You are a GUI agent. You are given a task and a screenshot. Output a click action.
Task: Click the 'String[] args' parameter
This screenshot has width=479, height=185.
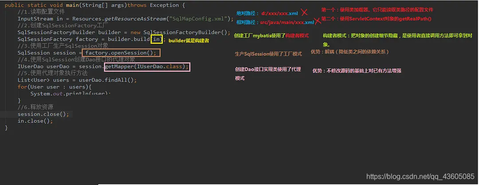(103, 5)
